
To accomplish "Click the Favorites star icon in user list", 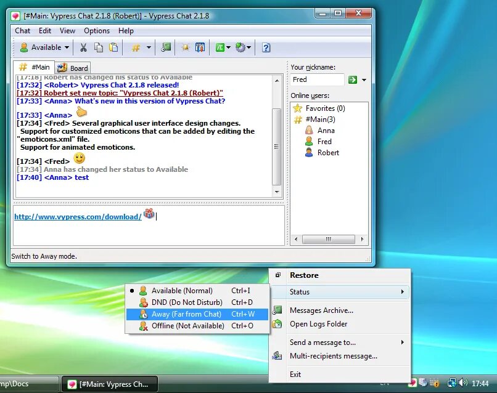I will click(x=297, y=108).
